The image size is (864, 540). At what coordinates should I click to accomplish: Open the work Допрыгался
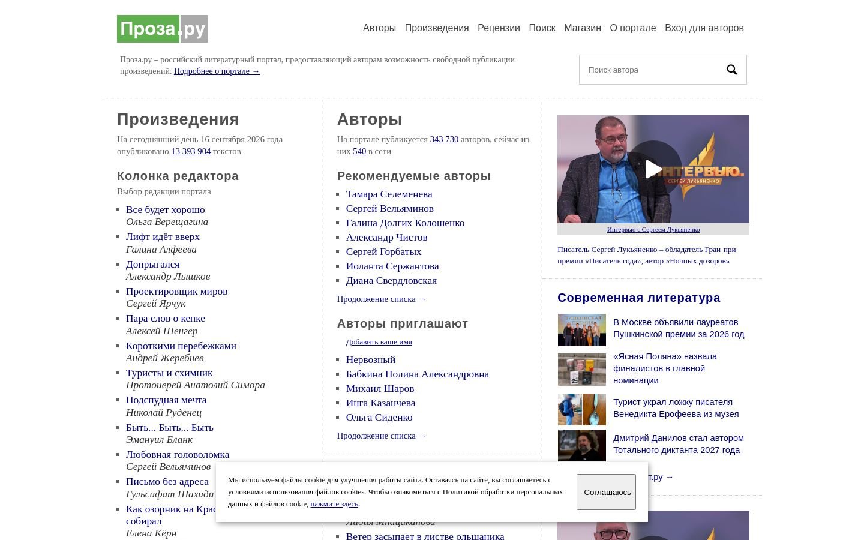tap(152, 264)
